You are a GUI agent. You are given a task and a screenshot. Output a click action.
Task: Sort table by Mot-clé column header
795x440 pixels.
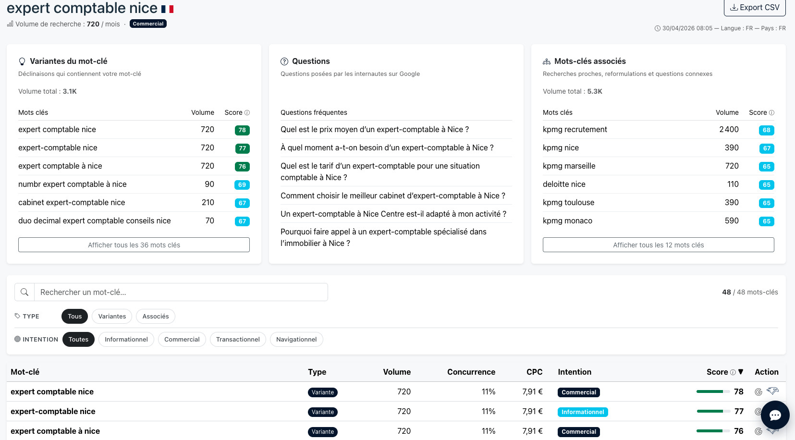[25, 372]
